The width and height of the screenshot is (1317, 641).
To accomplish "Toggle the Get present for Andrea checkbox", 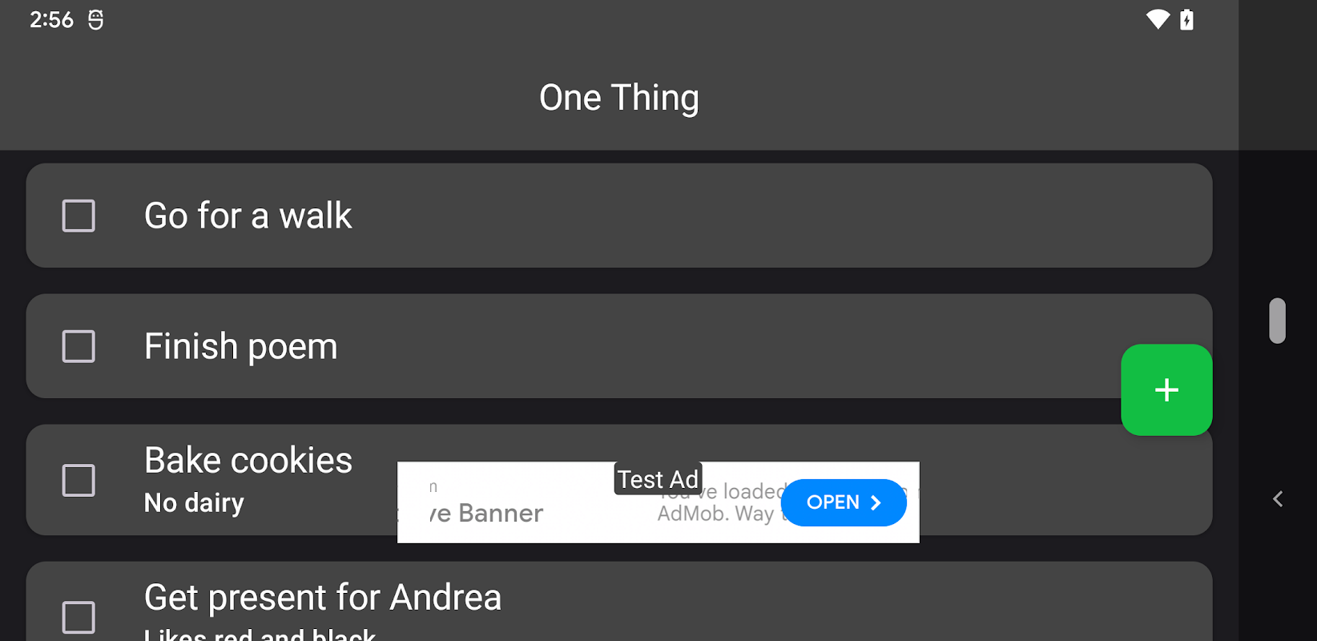I will tap(79, 617).
